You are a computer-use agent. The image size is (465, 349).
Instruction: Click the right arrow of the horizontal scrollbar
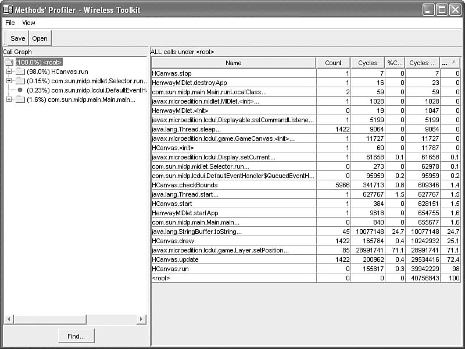tap(141, 319)
